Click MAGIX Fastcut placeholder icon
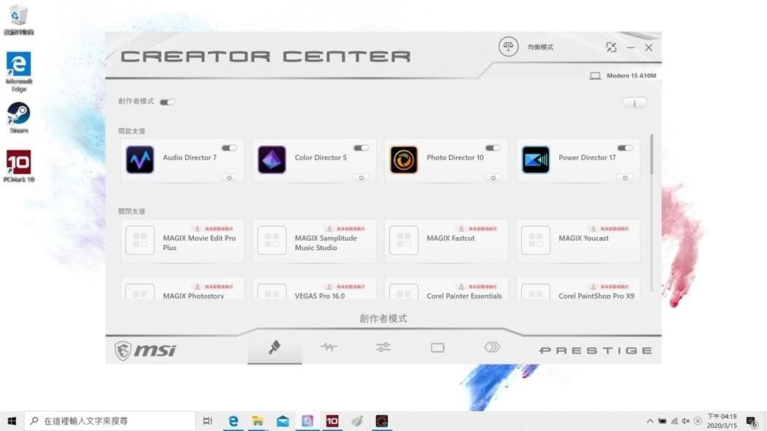Viewport: 767px width, 431px height. [403, 240]
